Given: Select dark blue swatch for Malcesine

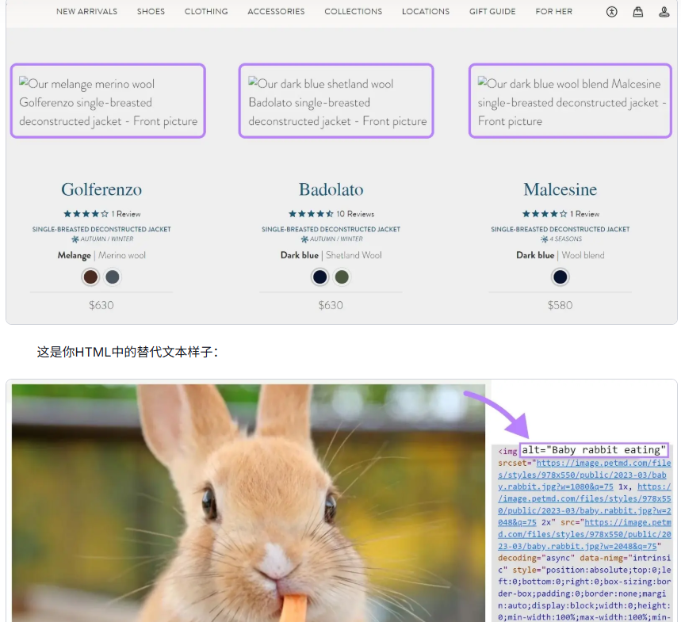Looking at the screenshot, I should (560, 277).
